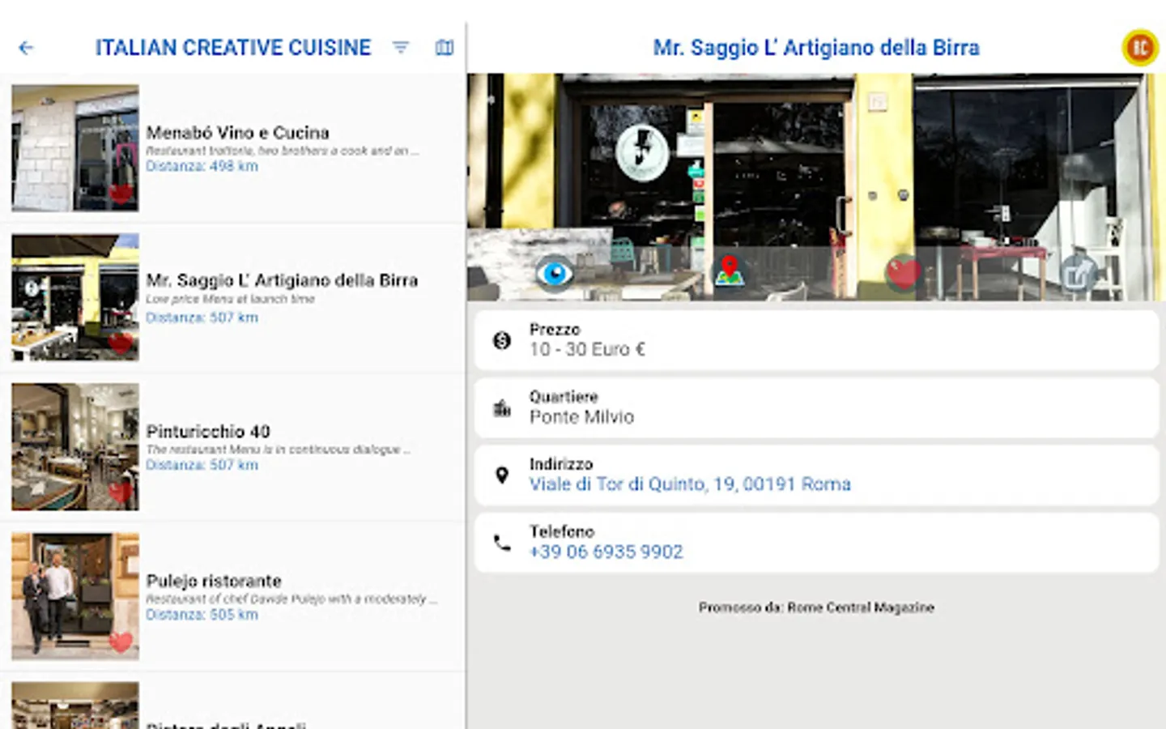The height and width of the screenshot is (729, 1166).
Task: Go back using the left arrow
Action: pos(26,48)
